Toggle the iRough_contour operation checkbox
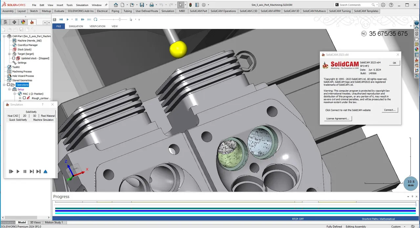The width and height of the screenshot is (420, 228). tap(24, 98)
